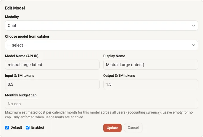Click the Monthly budget cap label
Screen dimensions: 203x137
click(21, 95)
